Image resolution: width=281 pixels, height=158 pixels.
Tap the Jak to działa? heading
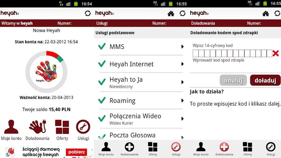(x=207, y=92)
